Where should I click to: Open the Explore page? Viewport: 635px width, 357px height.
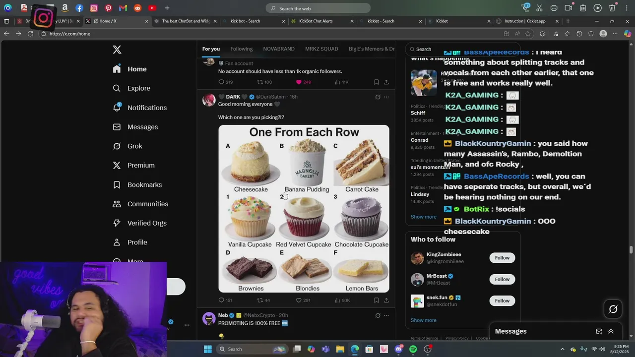coord(131,88)
